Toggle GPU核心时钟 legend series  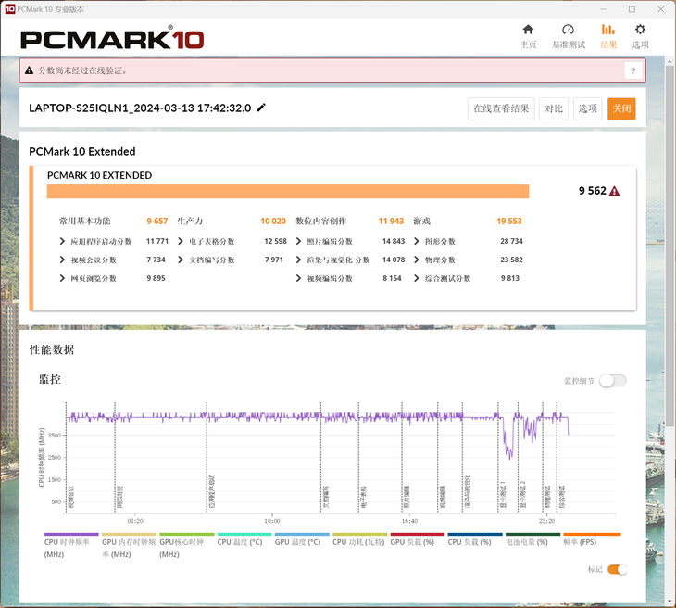(x=187, y=546)
